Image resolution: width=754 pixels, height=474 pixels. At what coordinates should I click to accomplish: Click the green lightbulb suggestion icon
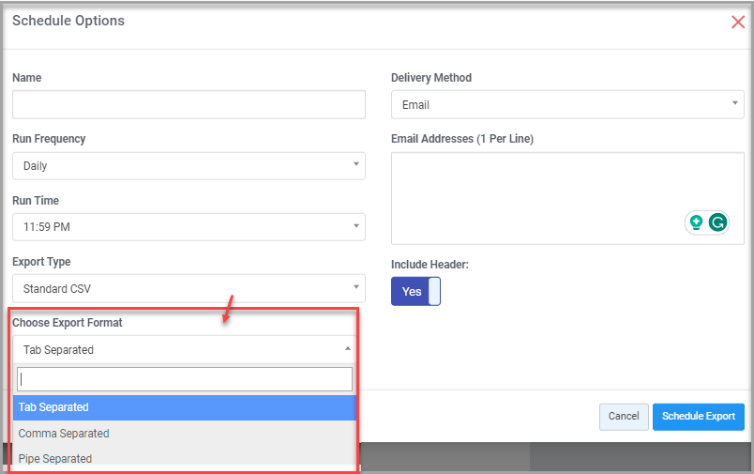(696, 222)
